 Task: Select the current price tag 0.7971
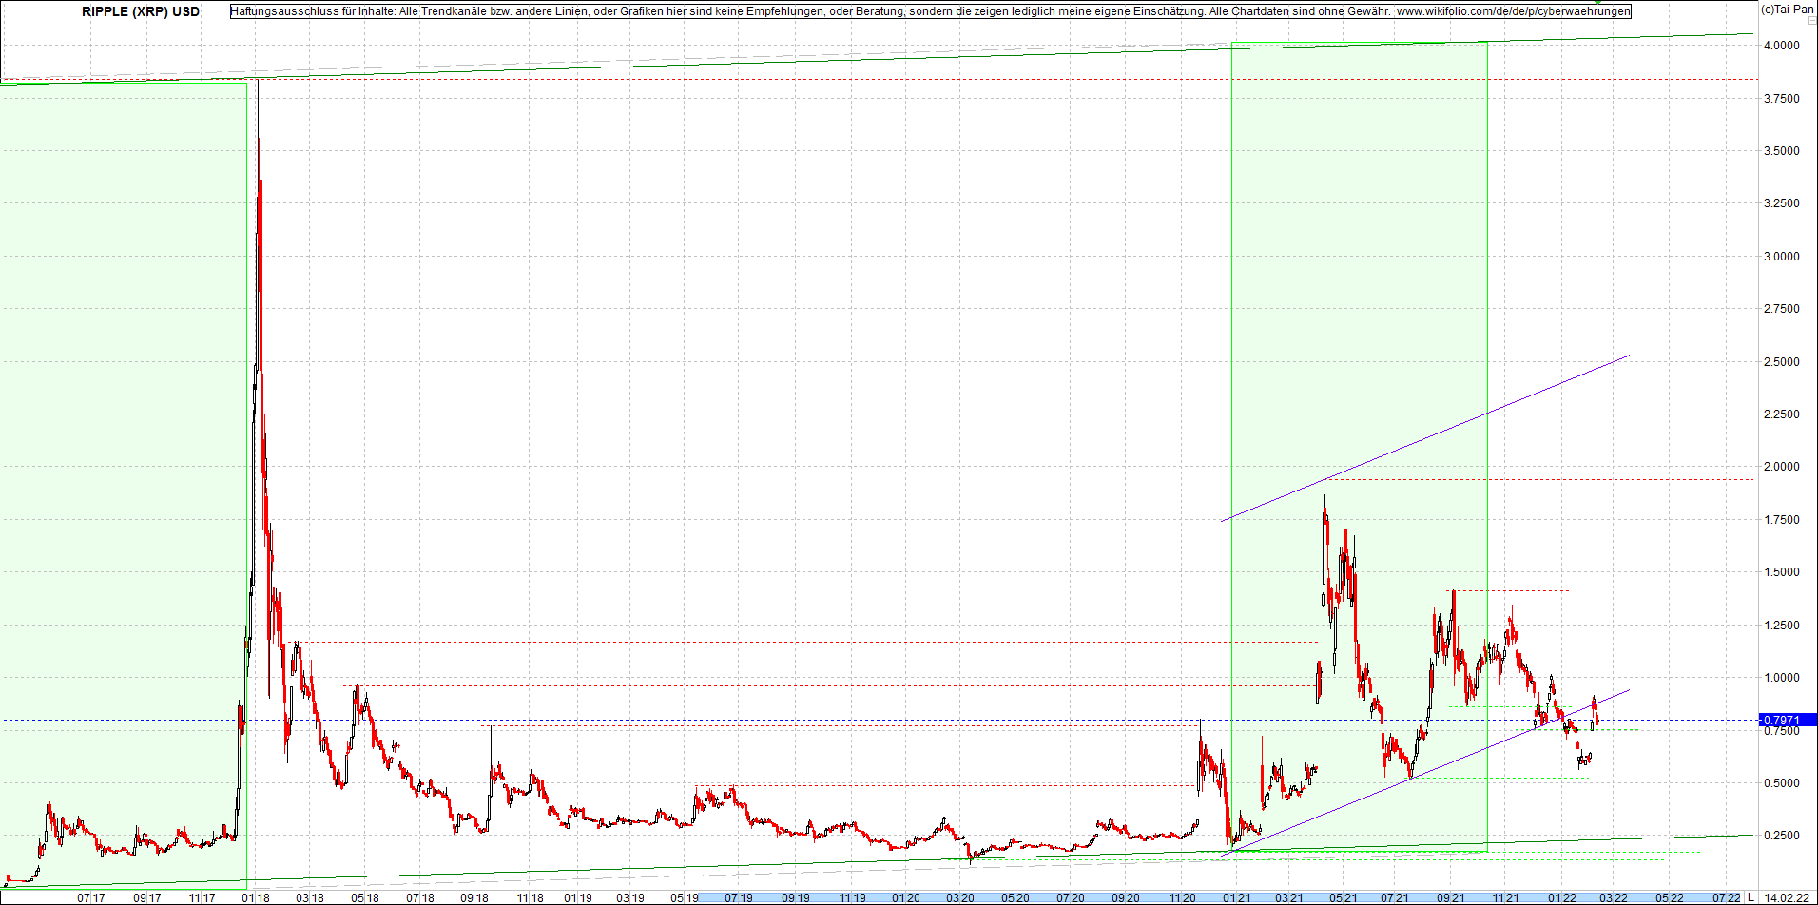point(1788,721)
